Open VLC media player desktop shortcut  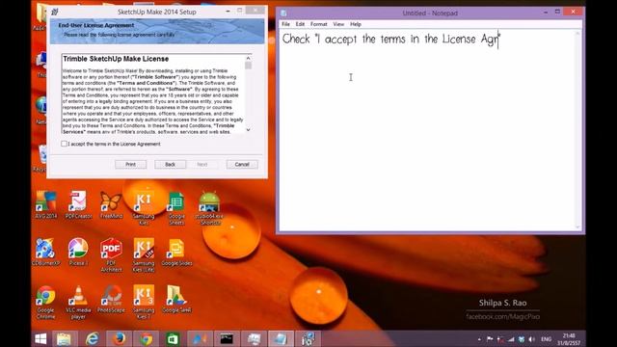pos(78,302)
